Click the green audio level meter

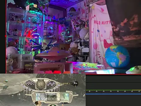tap(113, 90)
